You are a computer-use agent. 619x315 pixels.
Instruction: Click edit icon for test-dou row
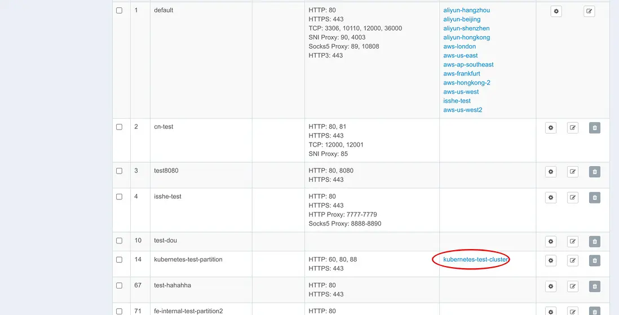[572, 241]
